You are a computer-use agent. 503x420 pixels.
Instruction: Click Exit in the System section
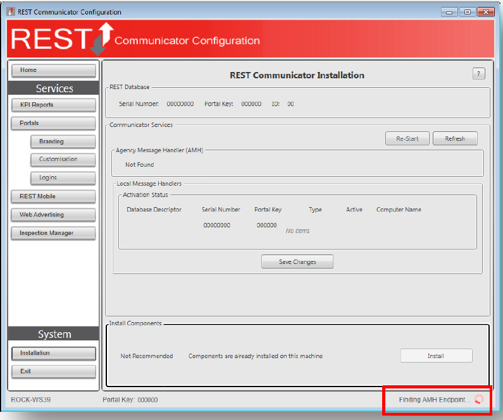[54, 371]
